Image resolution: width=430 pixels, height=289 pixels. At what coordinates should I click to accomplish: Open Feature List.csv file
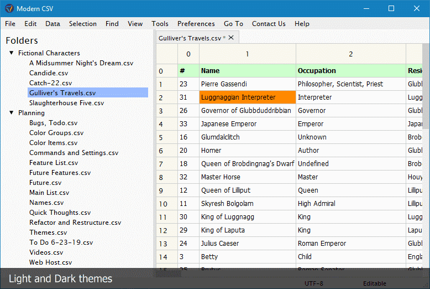[x=54, y=163]
